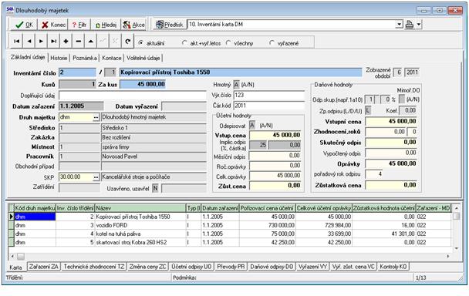Screen dimensions: 469x296
Task: Select the Karta bottom tab
Action: click(15, 267)
